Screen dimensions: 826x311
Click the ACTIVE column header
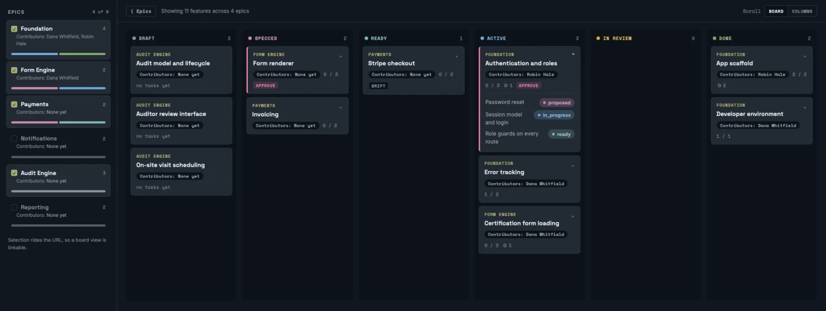click(497, 38)
